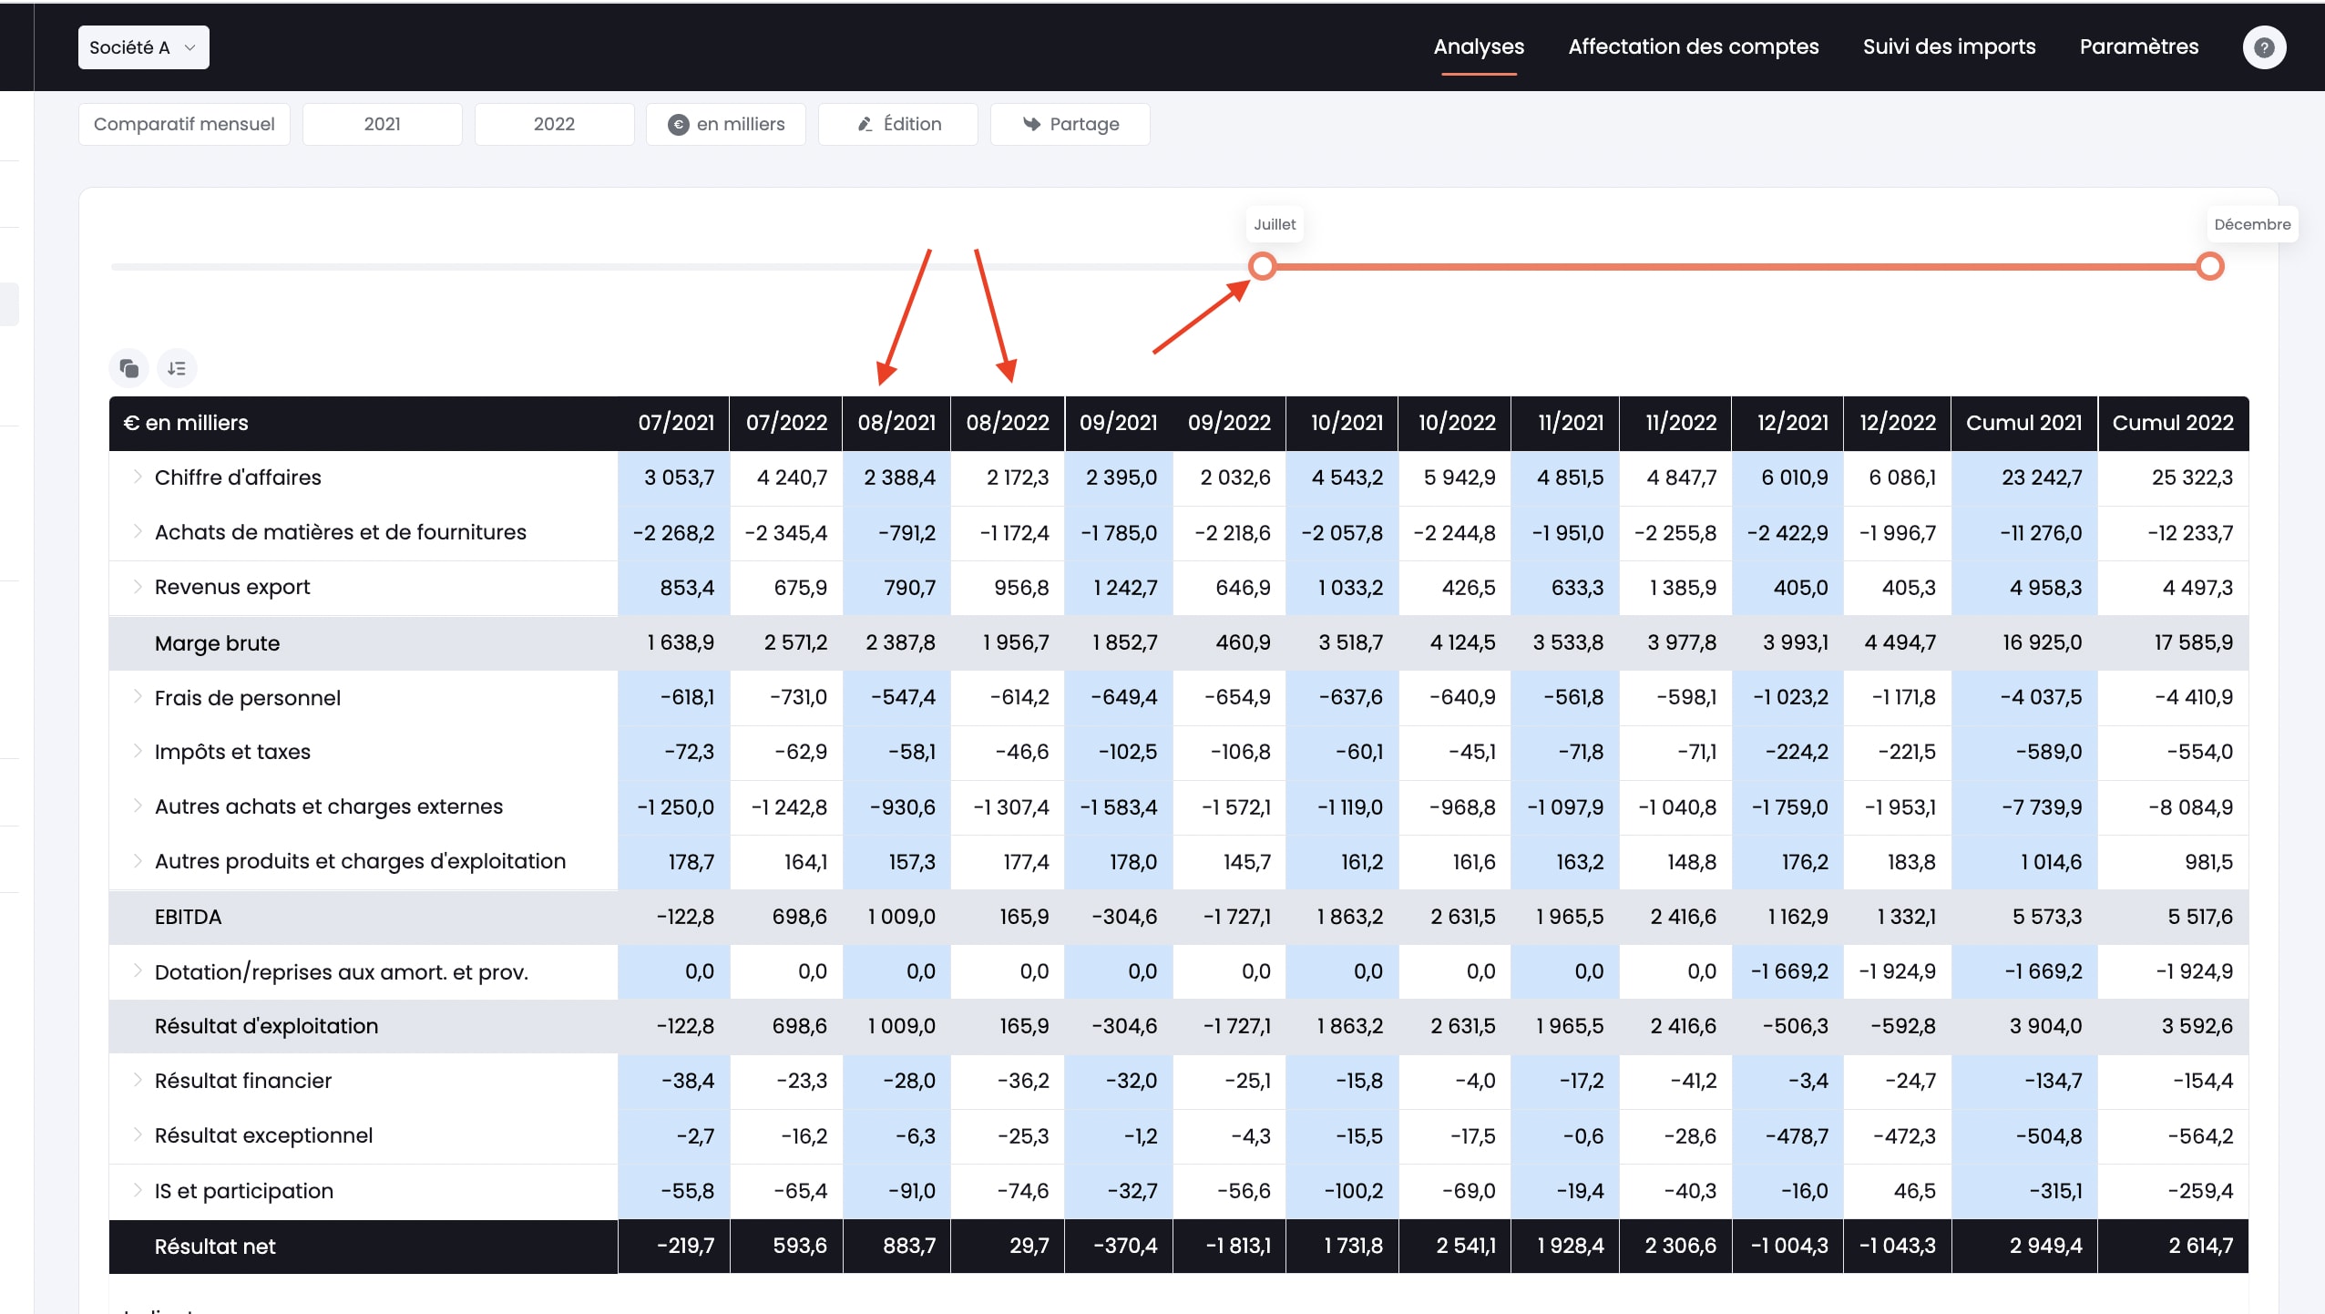Image resolution: width=2325 pixels, height=1314 pixels.
Task: Click Chiffre d'affaires value 3 053,7
Action: click(679, 477)
